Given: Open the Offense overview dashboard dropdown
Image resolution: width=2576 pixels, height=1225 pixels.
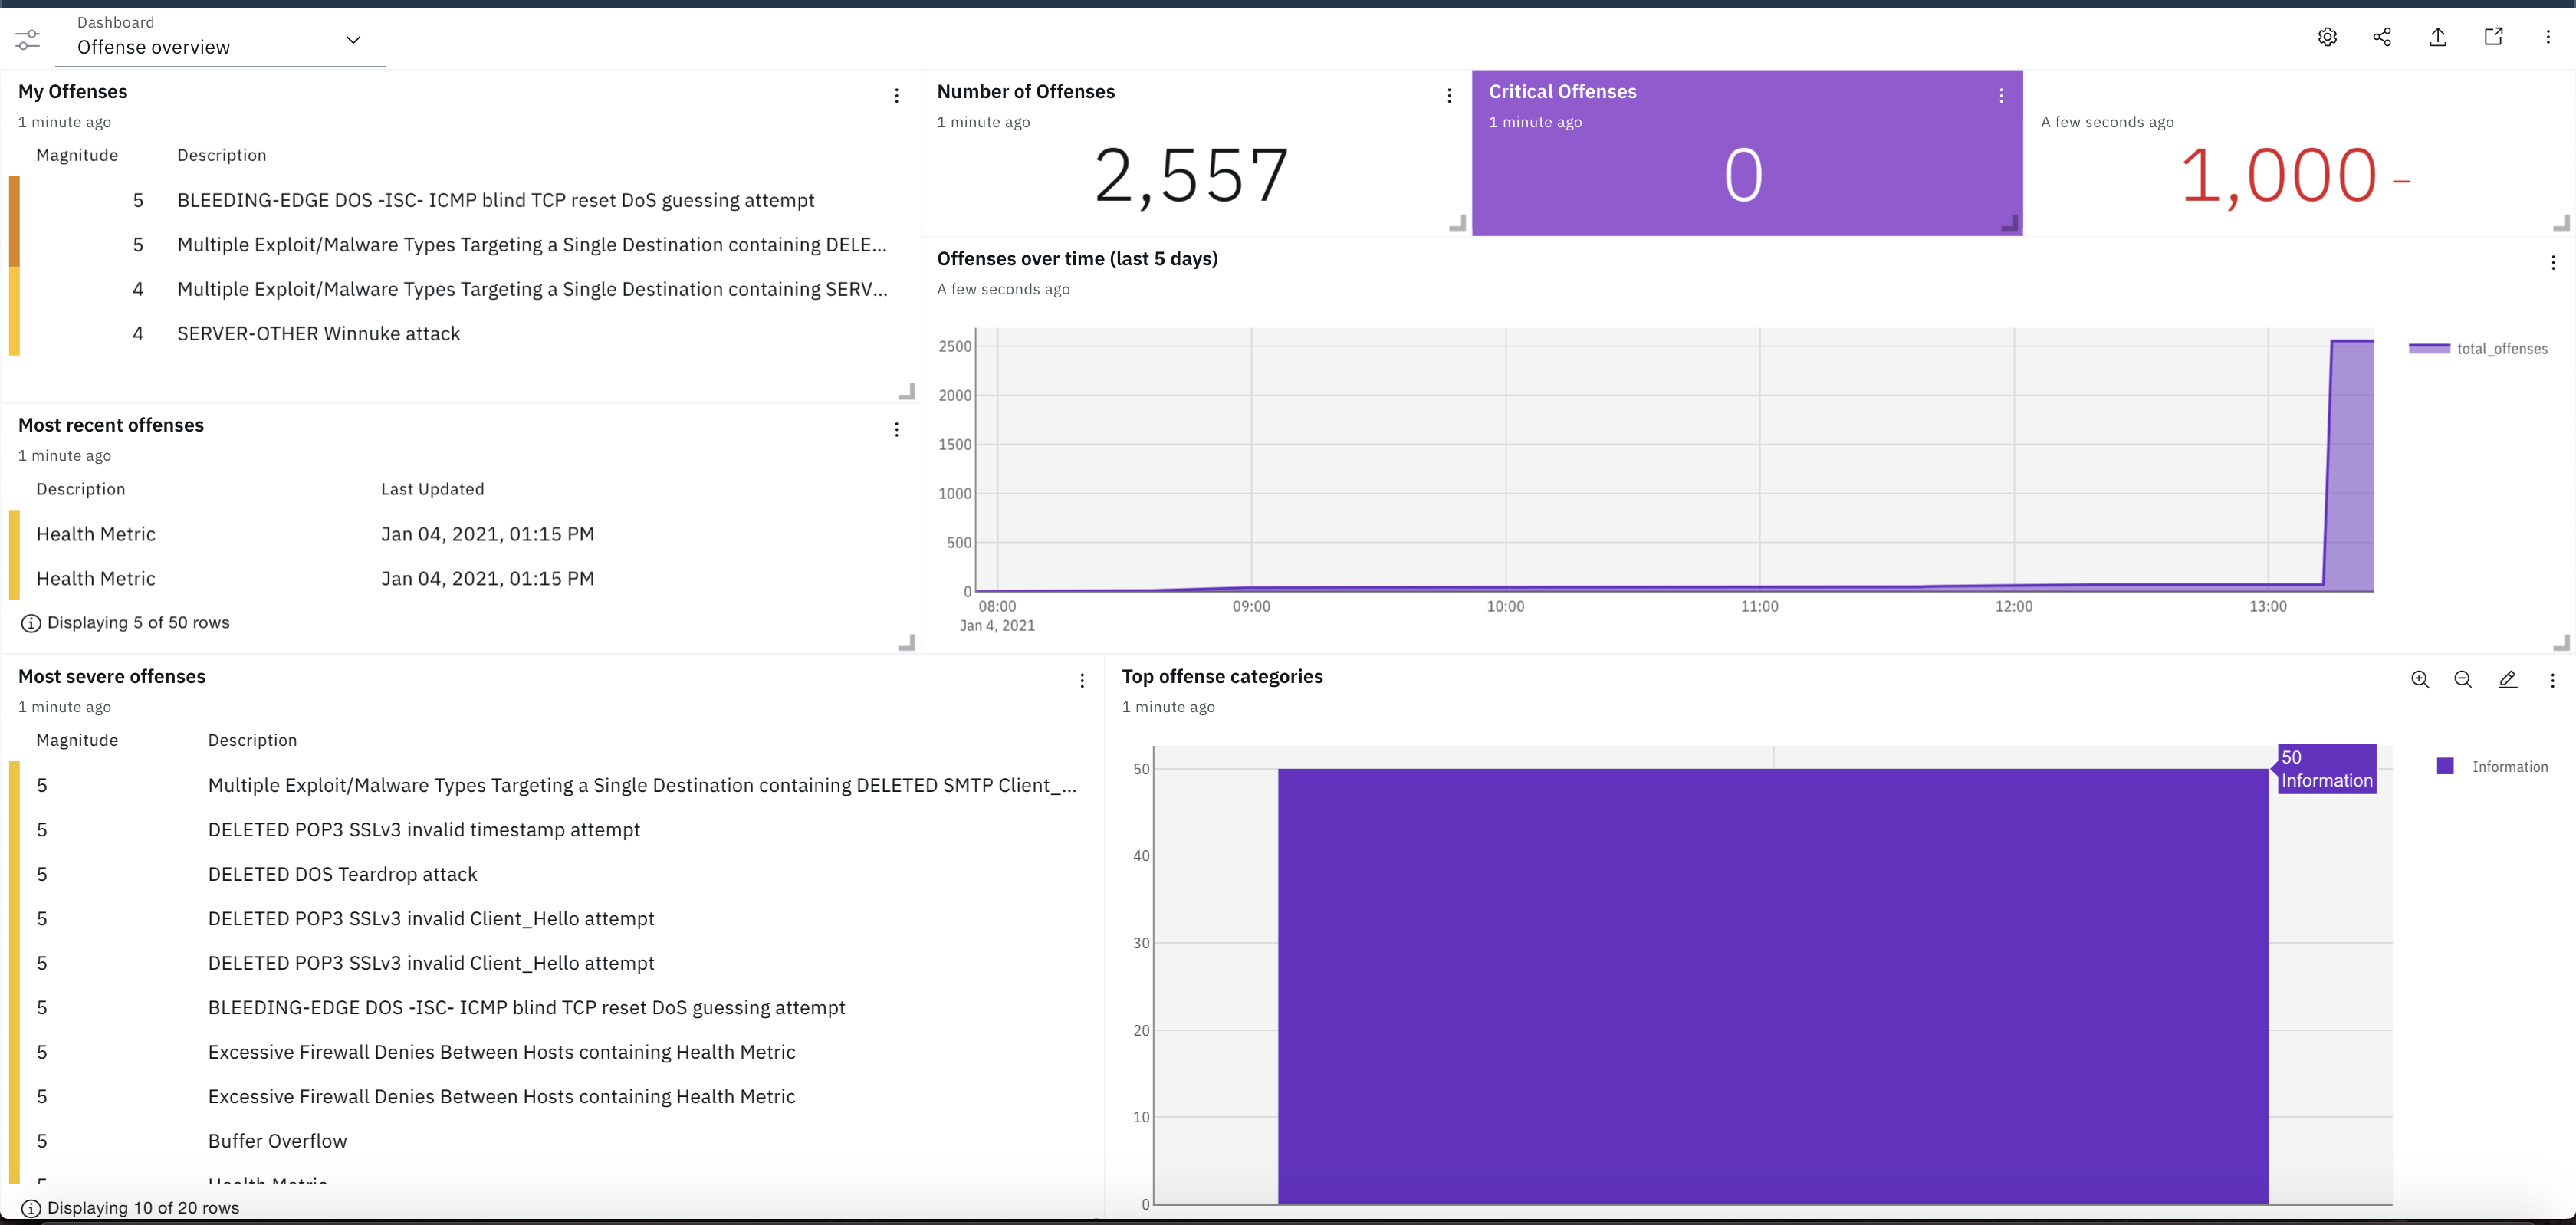Looking at the screenshot, I should (x=352, y=40).
